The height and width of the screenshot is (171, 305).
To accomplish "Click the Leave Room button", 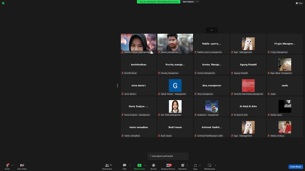I will click(295, 167).
